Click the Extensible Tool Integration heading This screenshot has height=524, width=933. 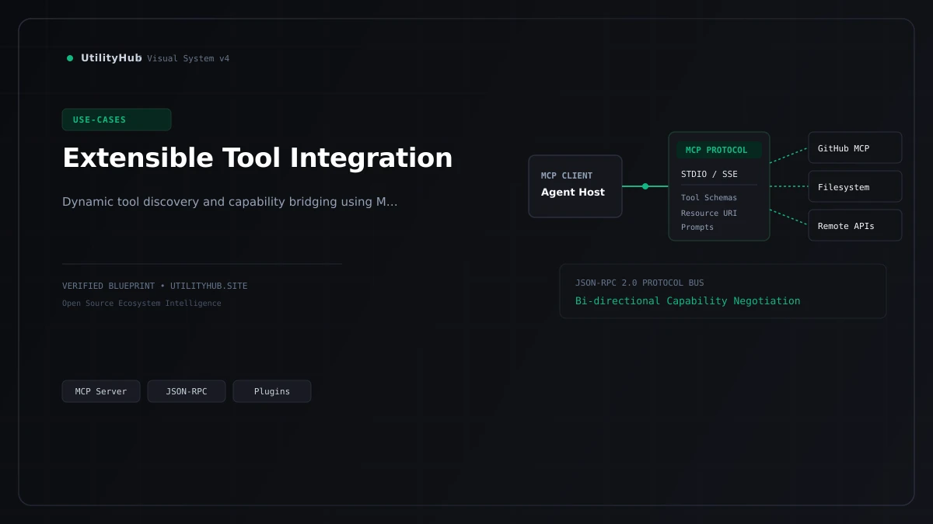point(257,158)
